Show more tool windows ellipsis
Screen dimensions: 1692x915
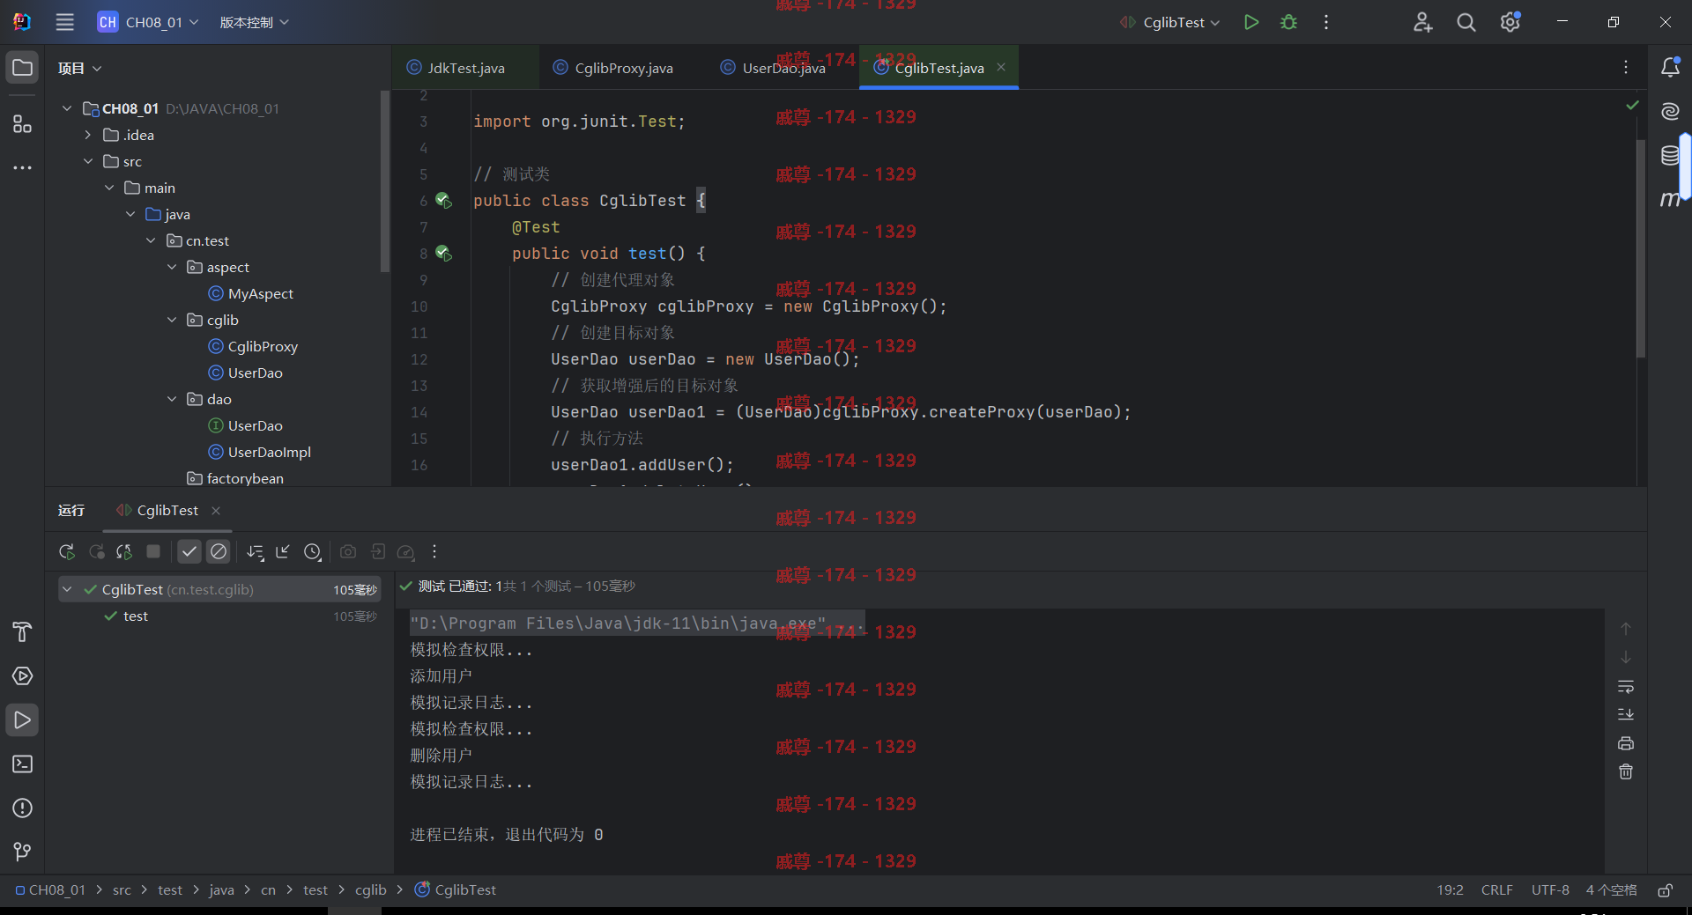tap(22, 167)
